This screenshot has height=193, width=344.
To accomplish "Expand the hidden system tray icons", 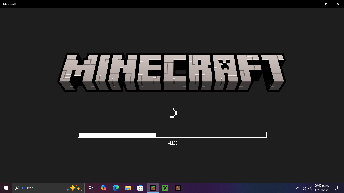I will (298, 188).
